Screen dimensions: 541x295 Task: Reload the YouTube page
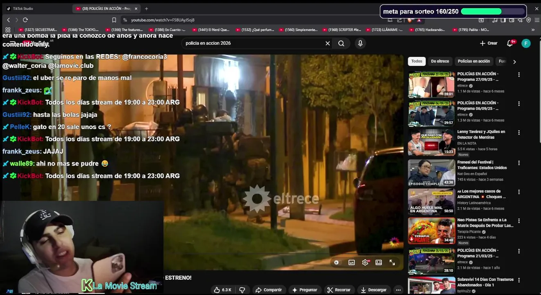coord(25,20)
